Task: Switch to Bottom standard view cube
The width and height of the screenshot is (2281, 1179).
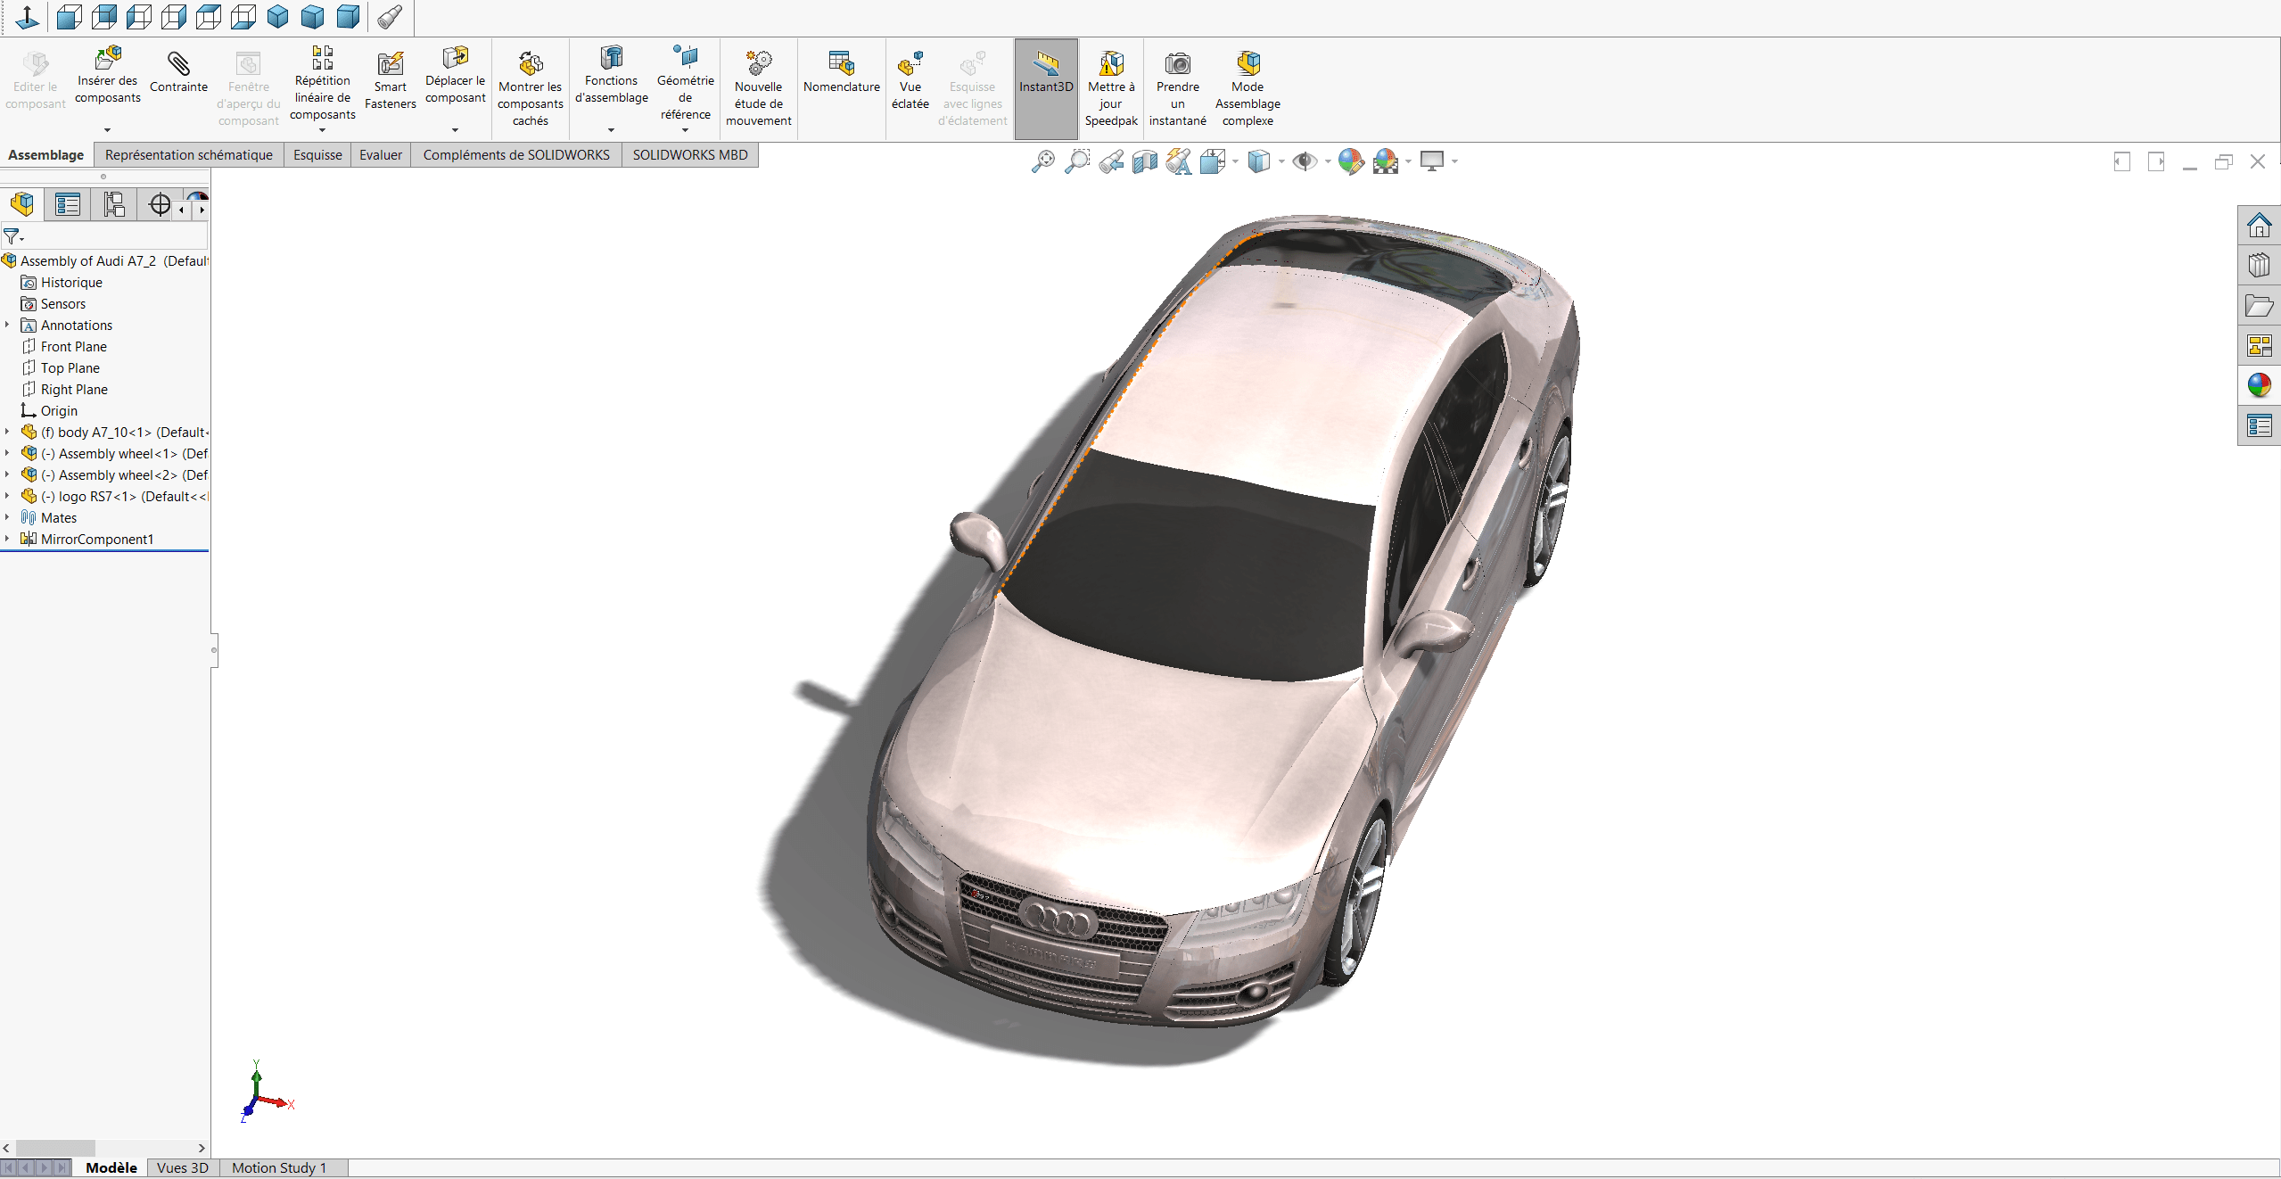Action: point(243,17)
